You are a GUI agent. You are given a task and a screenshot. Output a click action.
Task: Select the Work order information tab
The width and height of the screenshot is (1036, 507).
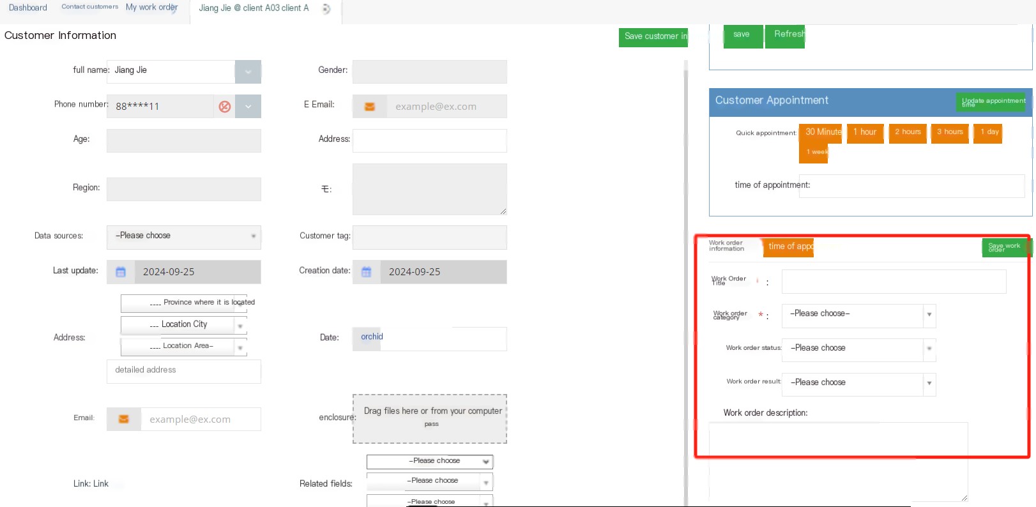pos(727,246)
